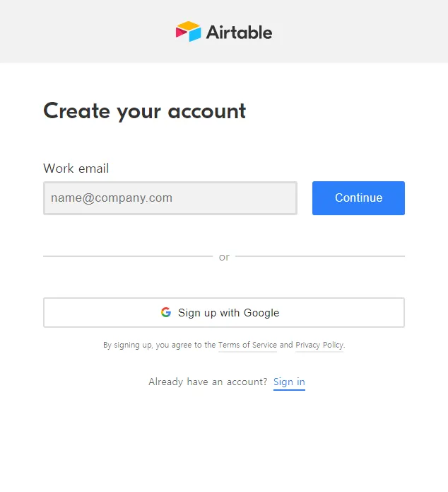Open the Terms of Service link
This screenshot has height=492, width=448.
(247, 345)
